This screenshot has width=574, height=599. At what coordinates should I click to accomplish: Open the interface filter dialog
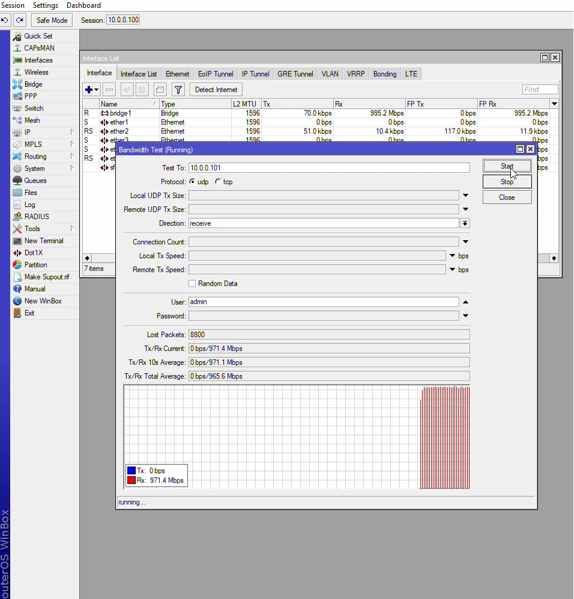(x=178, y=89)
